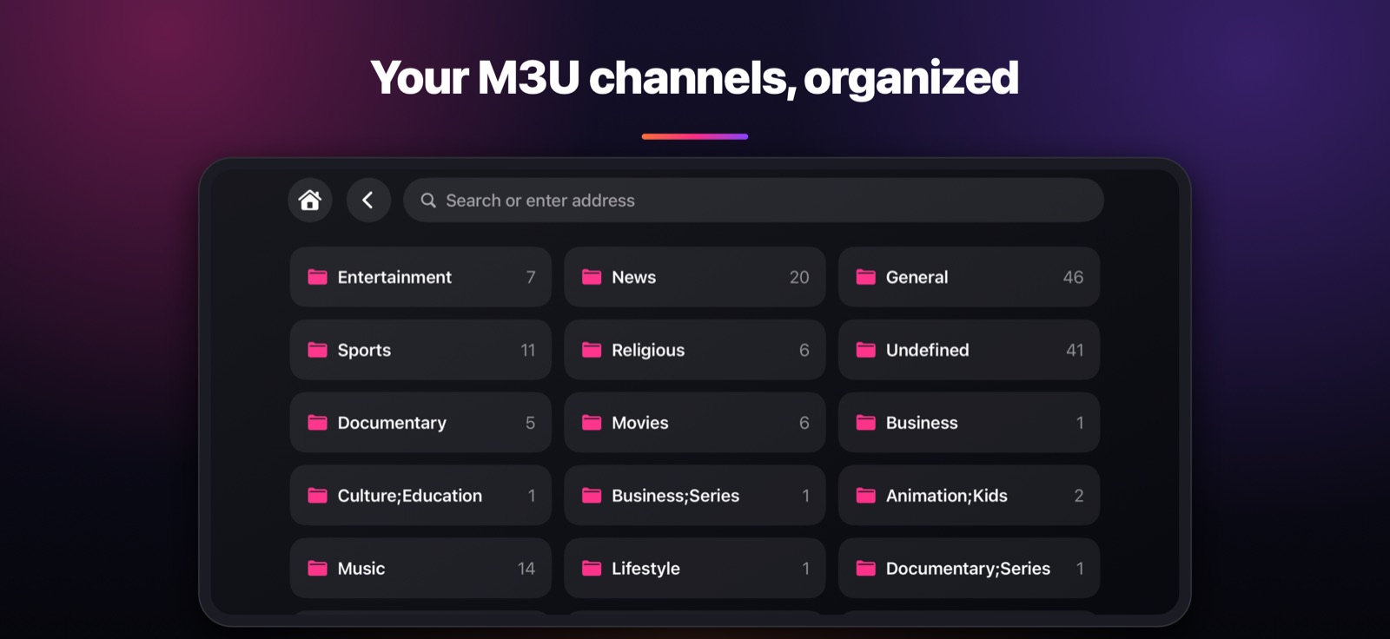The image size is (1390, 639).
Task: Focus the Search or enter address field
Action: [x=753, y=201]
